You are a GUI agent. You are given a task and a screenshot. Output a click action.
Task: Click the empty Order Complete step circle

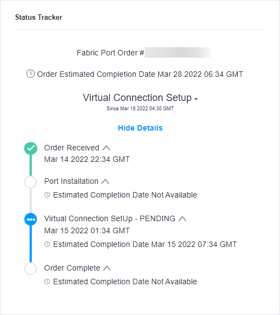31,268
